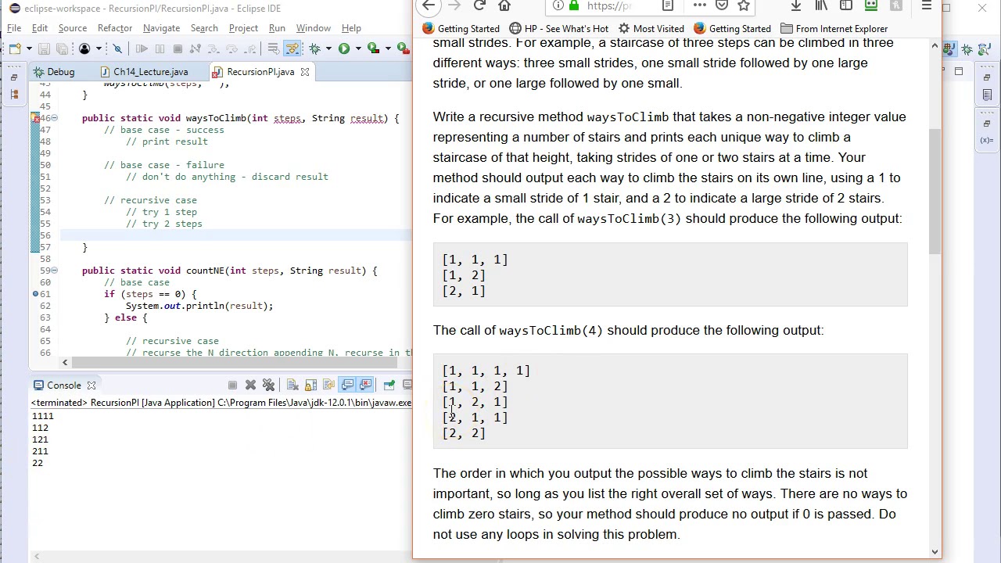Open the Search menu
This screenshot has width=1001, height=563.
pos(204,28)
